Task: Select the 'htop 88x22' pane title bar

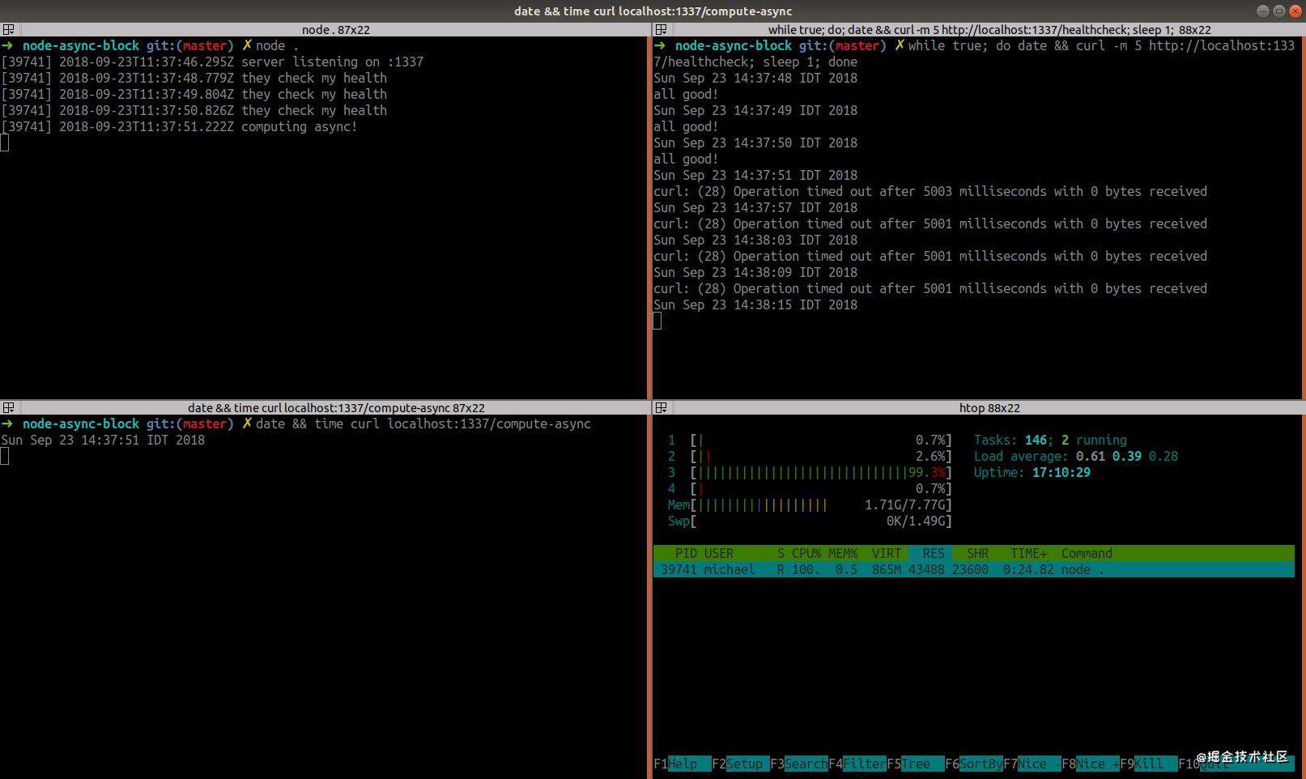Action: pyautogui.click(x=989, y=407)
